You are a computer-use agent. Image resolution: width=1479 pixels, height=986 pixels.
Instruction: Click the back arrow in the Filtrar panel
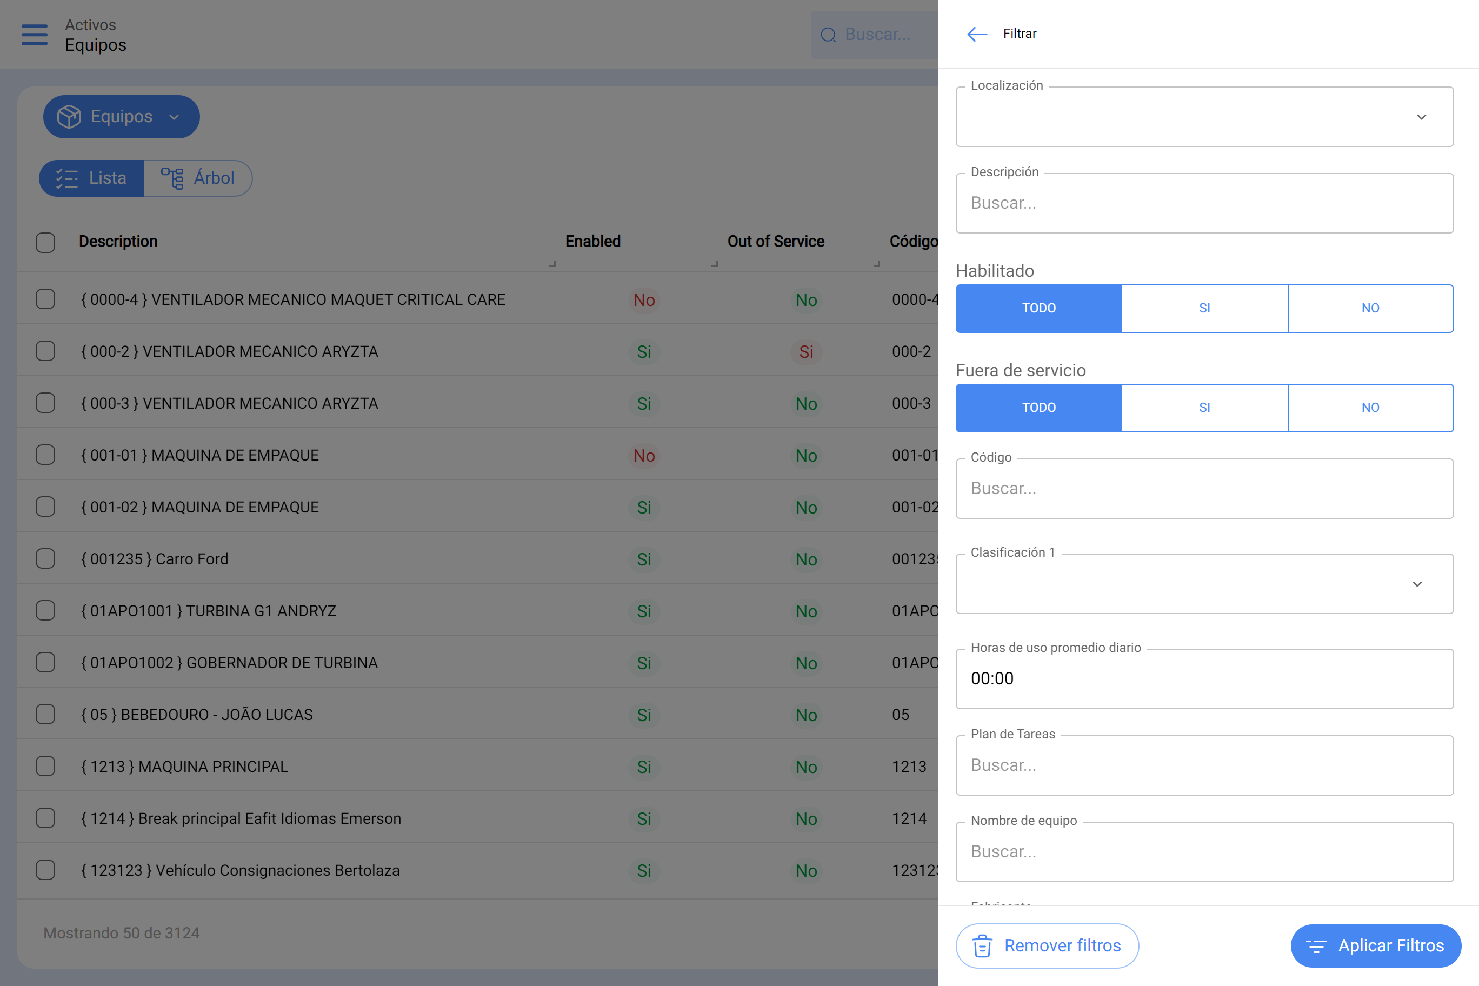coord(977,34)
